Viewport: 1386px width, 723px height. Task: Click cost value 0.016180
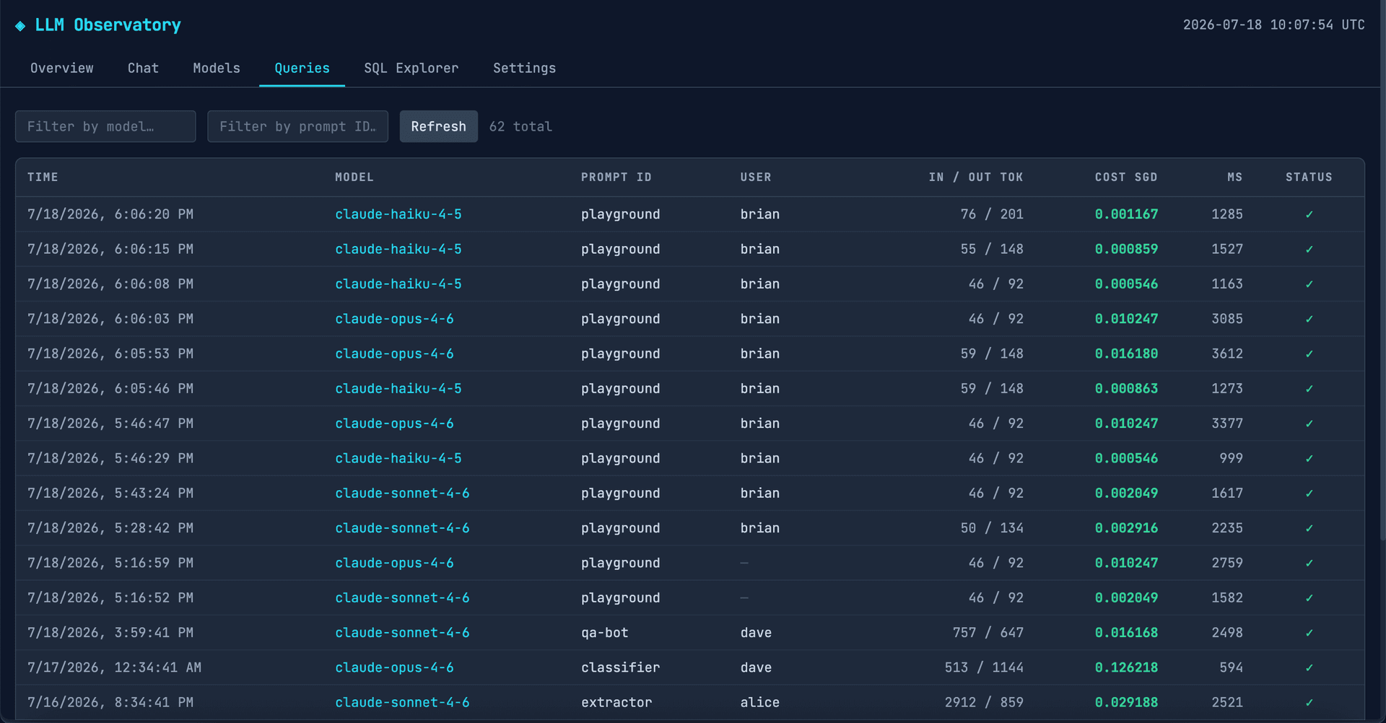[x=1126, y=354]
